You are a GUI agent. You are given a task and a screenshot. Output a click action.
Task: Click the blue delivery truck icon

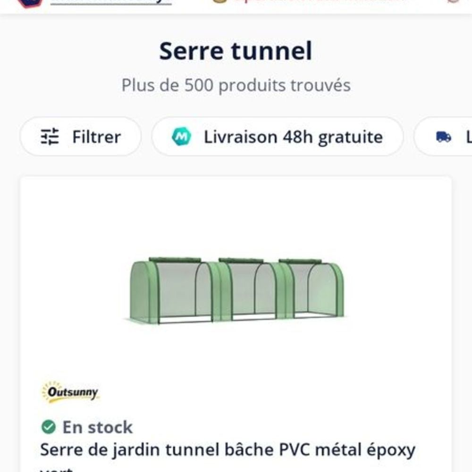[443, 137]
